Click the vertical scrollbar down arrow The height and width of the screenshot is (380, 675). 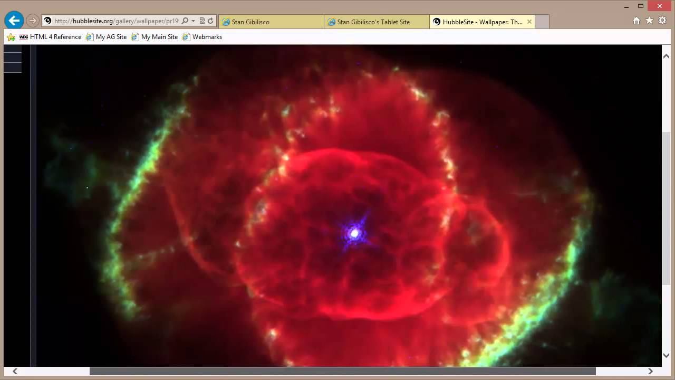coord(667,355)
